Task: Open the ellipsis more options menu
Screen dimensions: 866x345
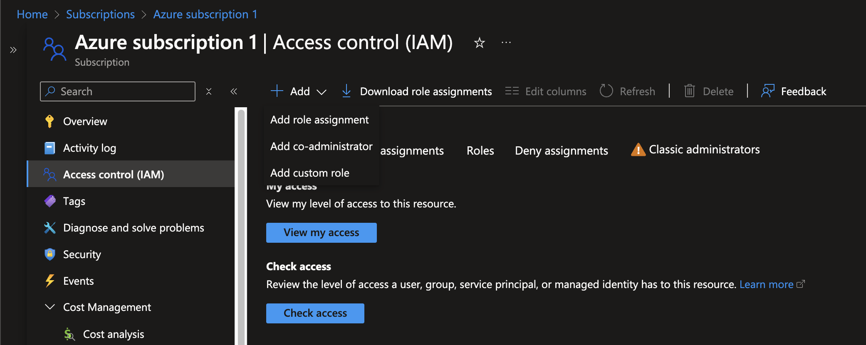Action: pos(506,42)
